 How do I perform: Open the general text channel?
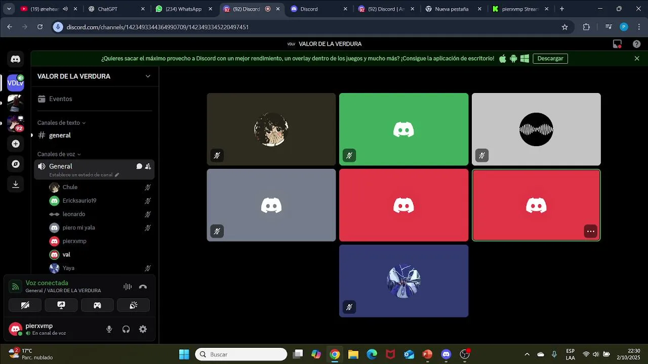coord(94,135)
